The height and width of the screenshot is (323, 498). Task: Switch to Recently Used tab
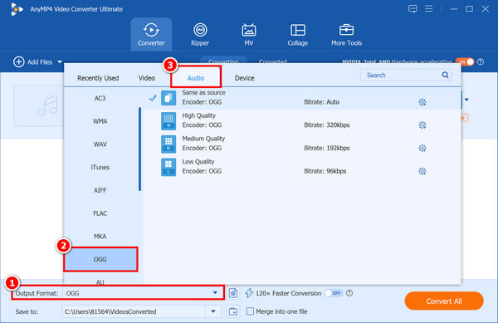tap(98, 78)
